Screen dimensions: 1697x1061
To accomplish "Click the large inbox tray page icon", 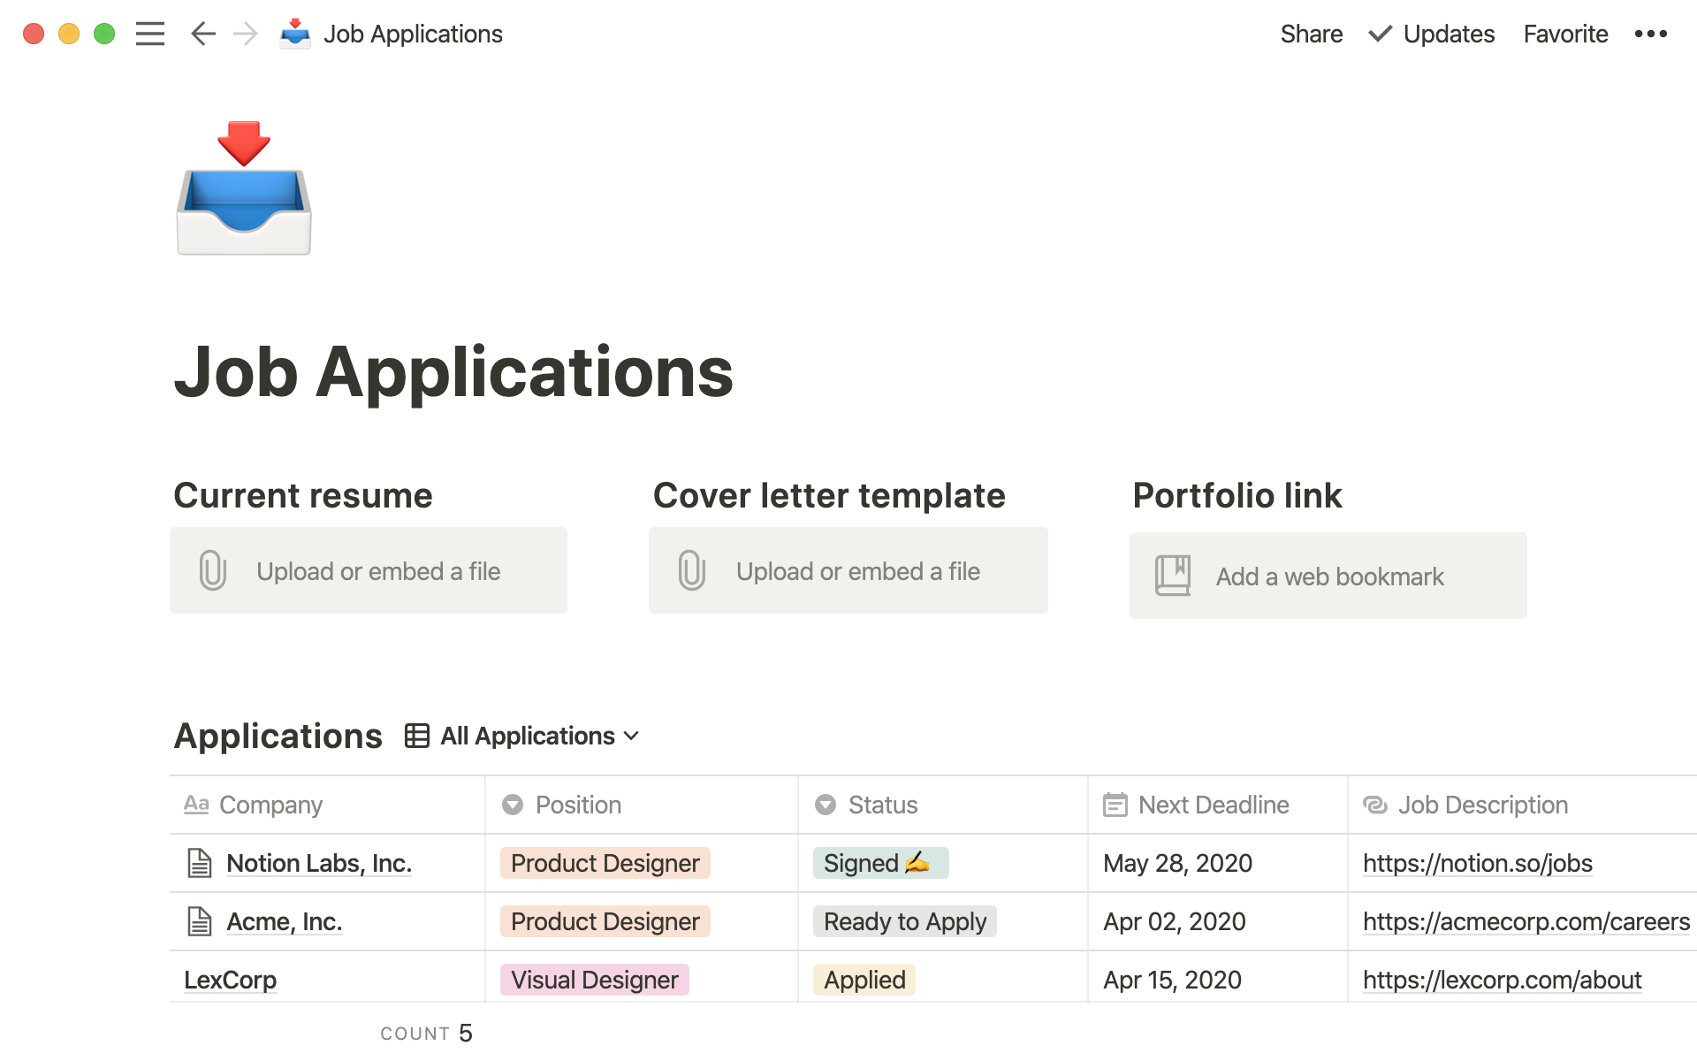I will 244,188.
